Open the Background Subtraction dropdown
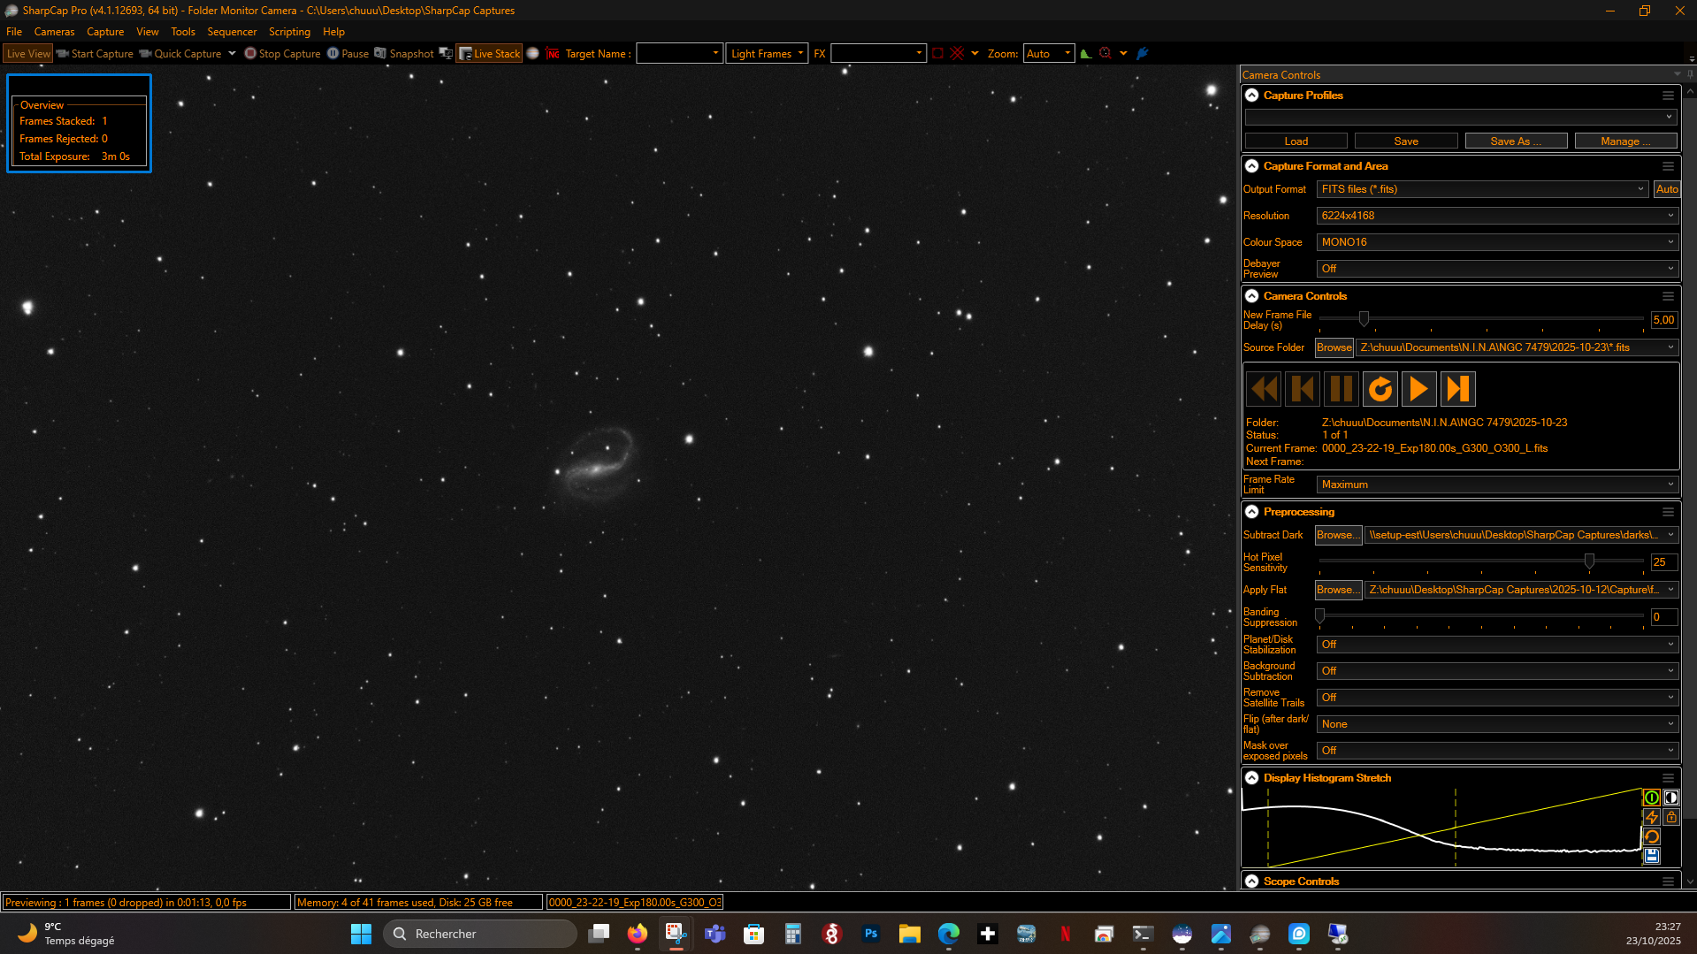The height and width of the screenshot is (954, 1697). click(x=1496, y=671)
